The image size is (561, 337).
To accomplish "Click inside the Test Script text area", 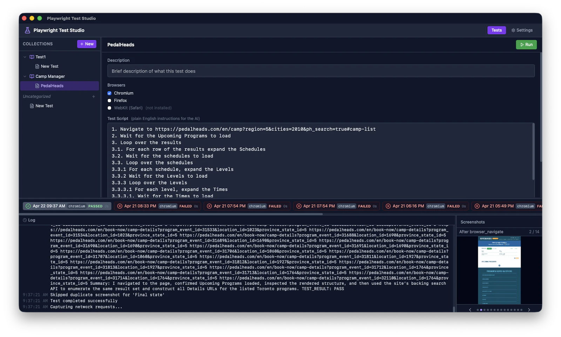I will point(320,160).
